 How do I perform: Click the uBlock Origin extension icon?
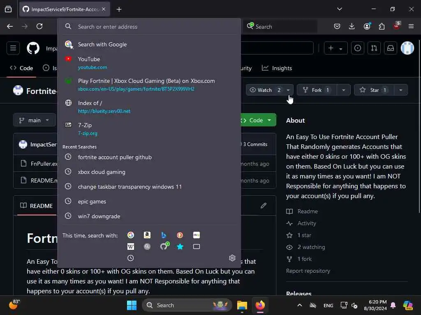397,26
